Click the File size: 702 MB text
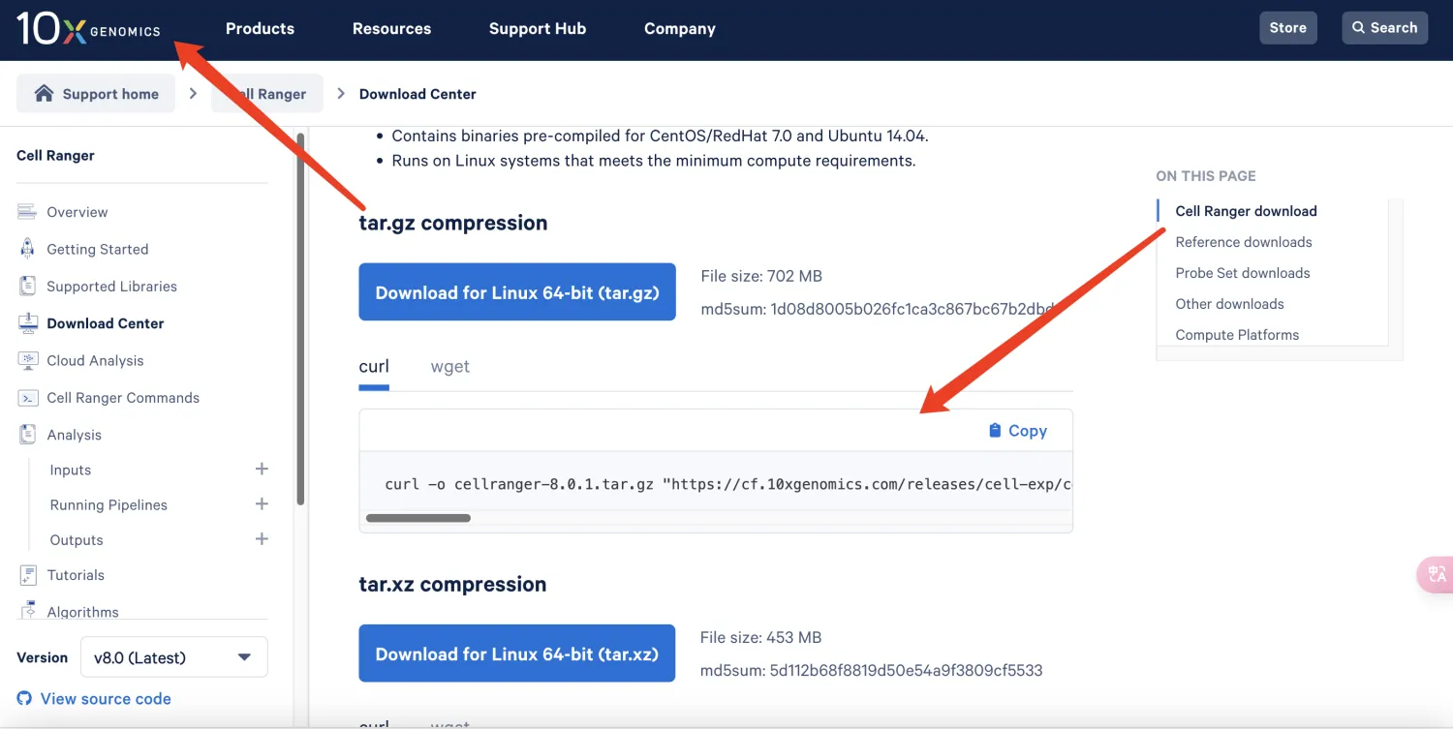This screenshot has width=1453, height=729. [761, 276]
